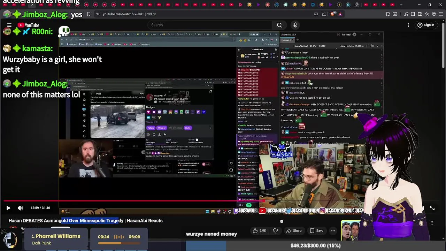Screen dimensions: 446x251
Task: Open Brave Rewards triangle icon
Action: point(340,14)
